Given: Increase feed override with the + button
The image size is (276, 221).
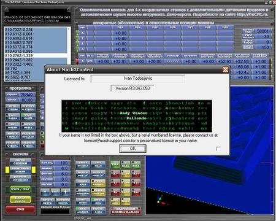Looking at the screenshot, I should (x=66, y=192).
